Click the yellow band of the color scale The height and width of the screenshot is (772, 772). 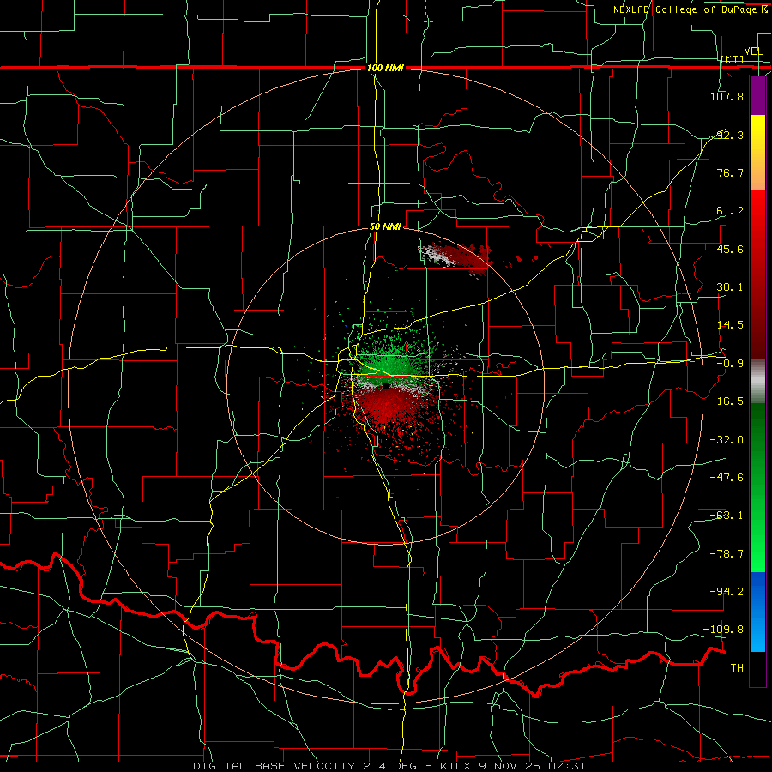point(757,153)
